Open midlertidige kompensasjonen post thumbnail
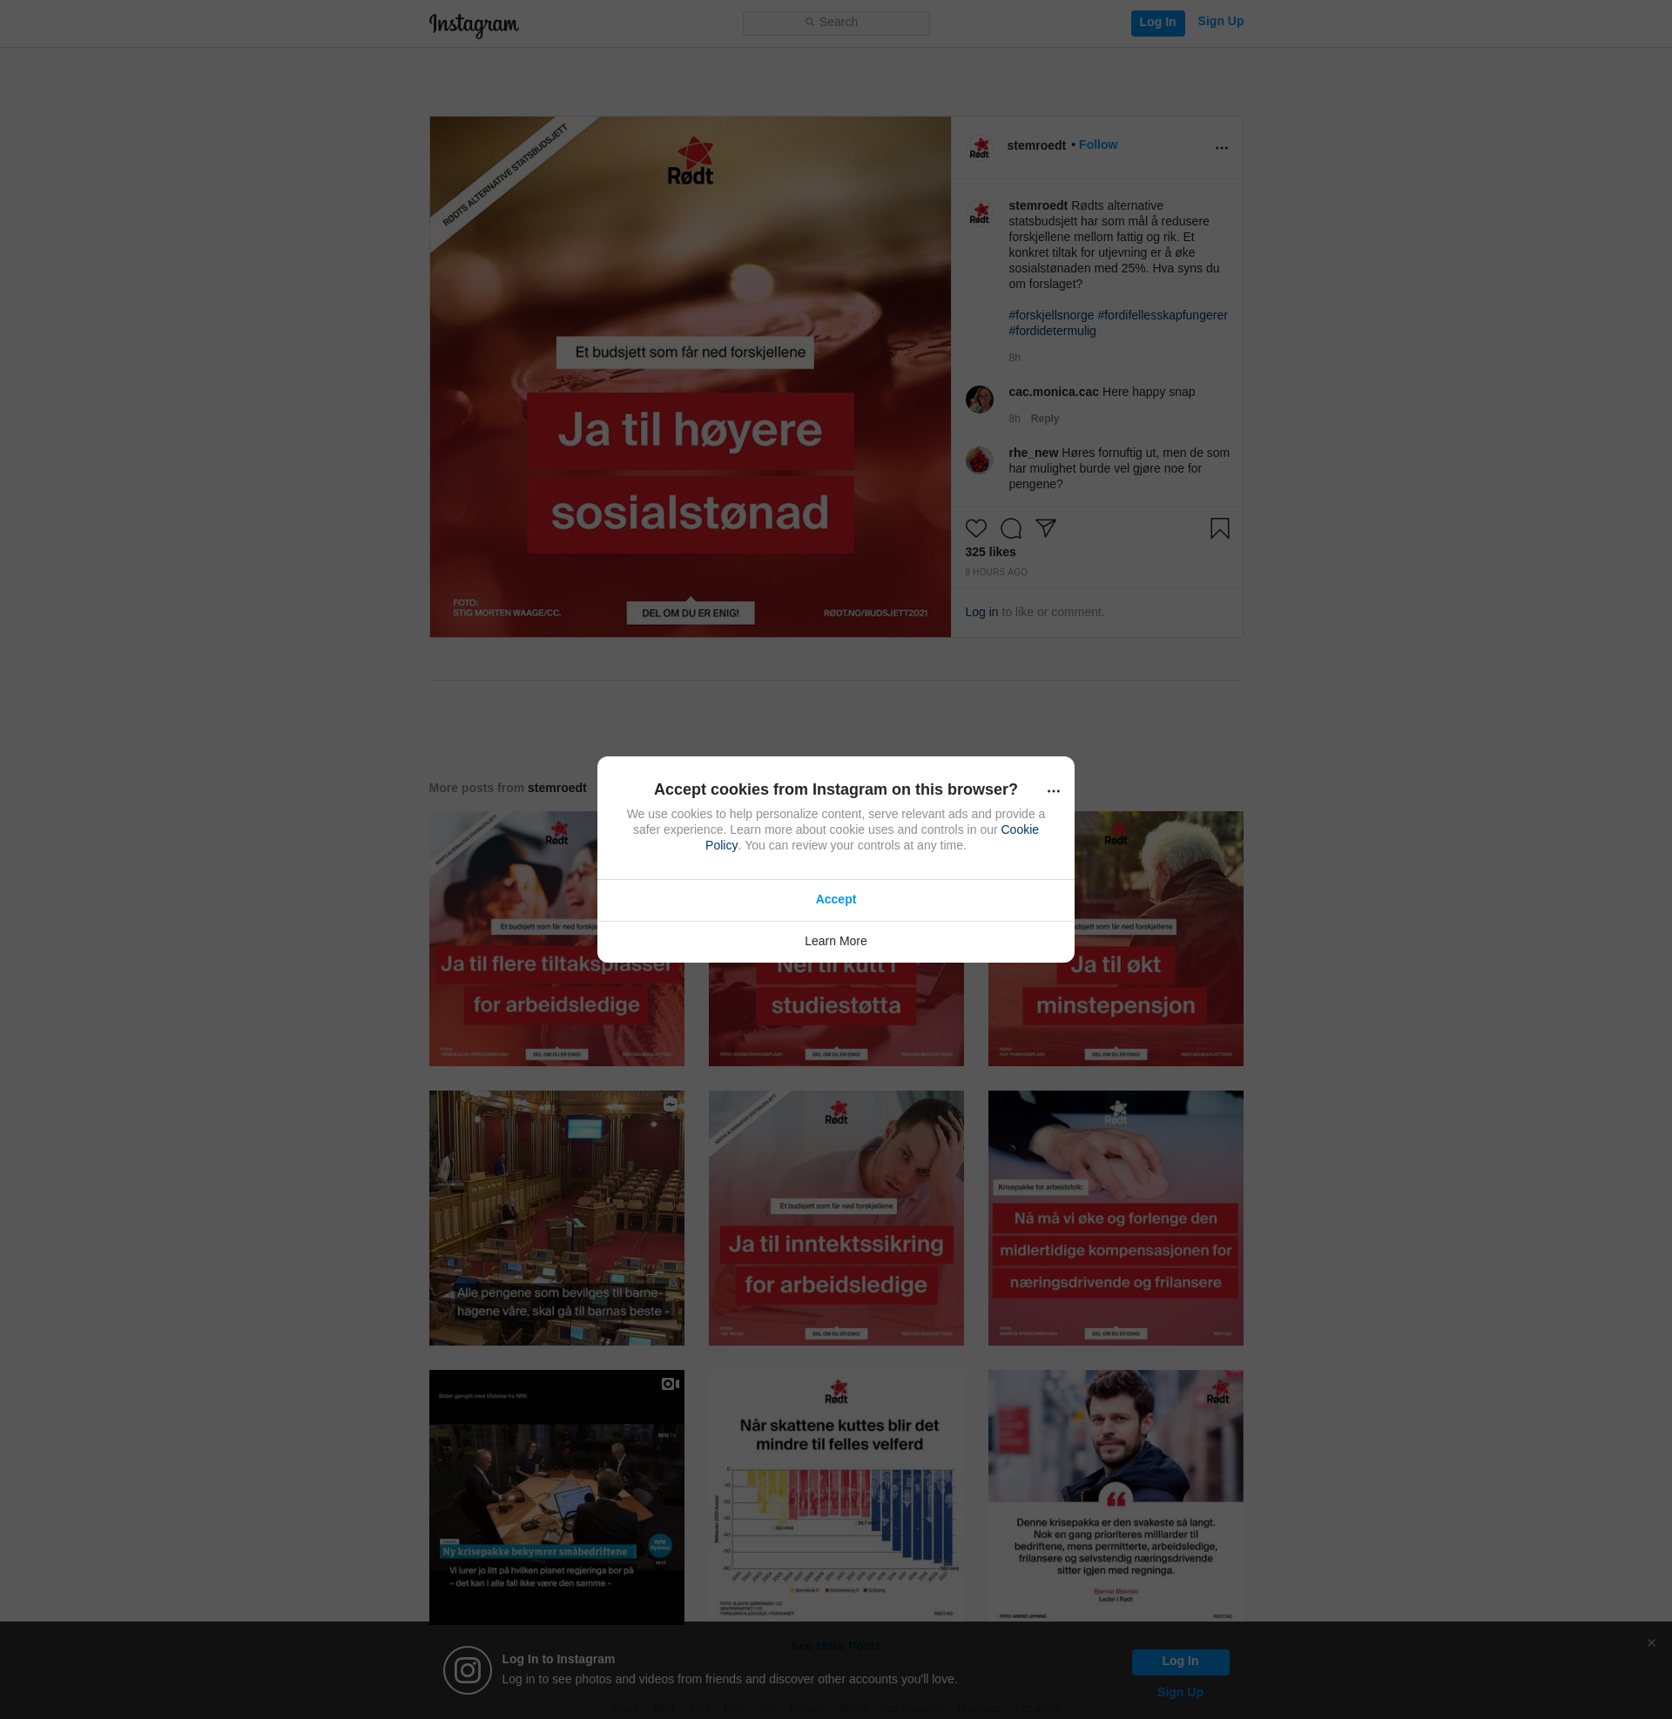 (1115, 1218)
